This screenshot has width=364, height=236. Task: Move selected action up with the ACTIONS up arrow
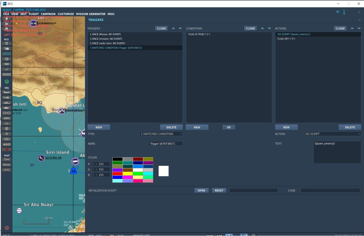[352, 29]
